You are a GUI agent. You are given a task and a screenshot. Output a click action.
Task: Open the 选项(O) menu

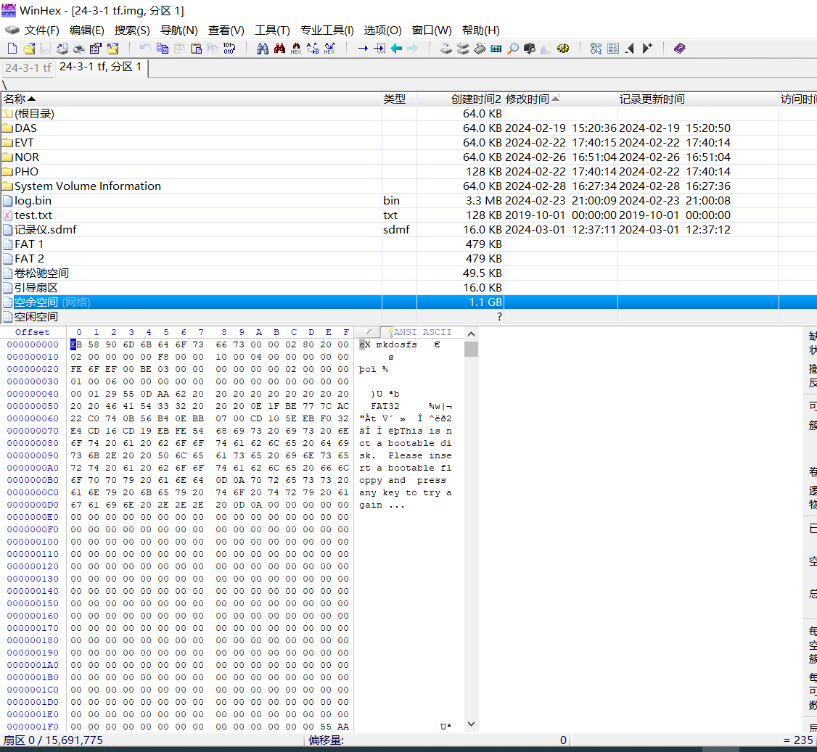pyautogui.click(x=382, y=30)
